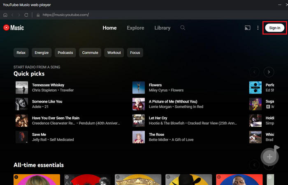Click the floating add music plus button

coord(269,157)
